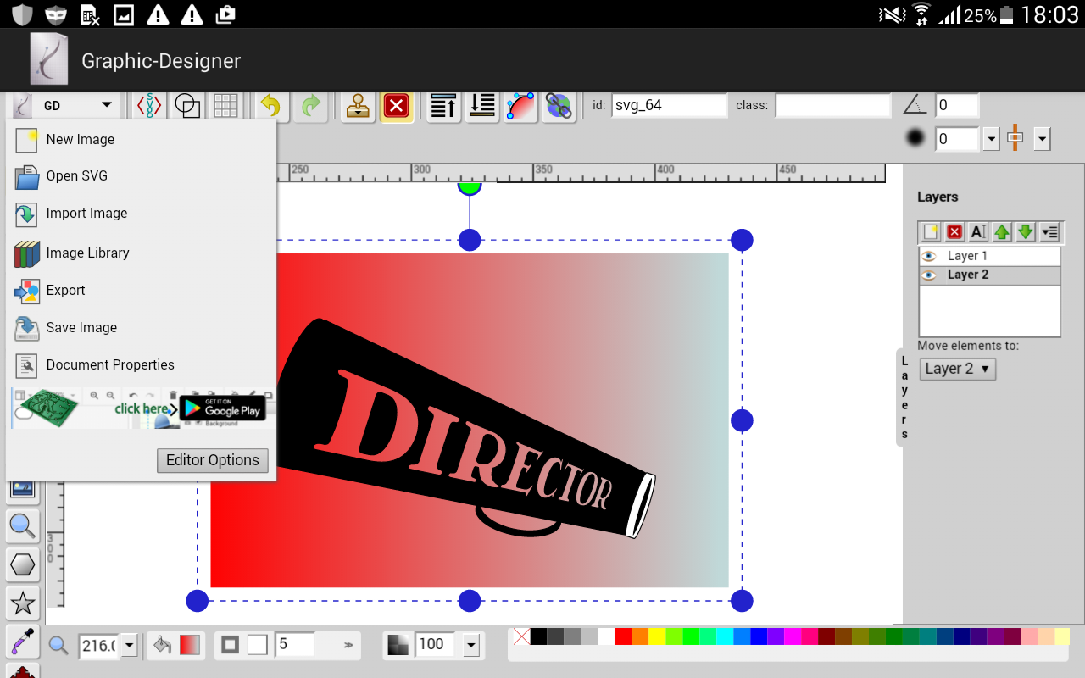Viewport: 1085px width, 678px height.
Task: Move the selected element to top
Action: pyautogui.click(x=443, y=106)
